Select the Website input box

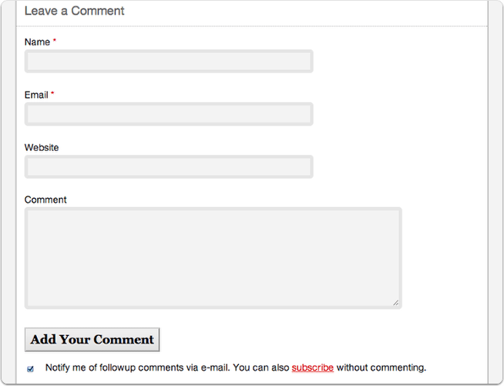[169, 167]
